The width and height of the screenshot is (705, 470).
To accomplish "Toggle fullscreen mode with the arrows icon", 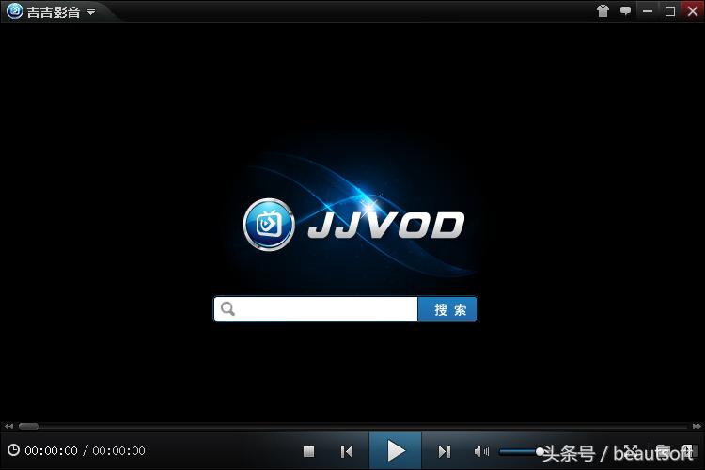I will pos(631,450).
